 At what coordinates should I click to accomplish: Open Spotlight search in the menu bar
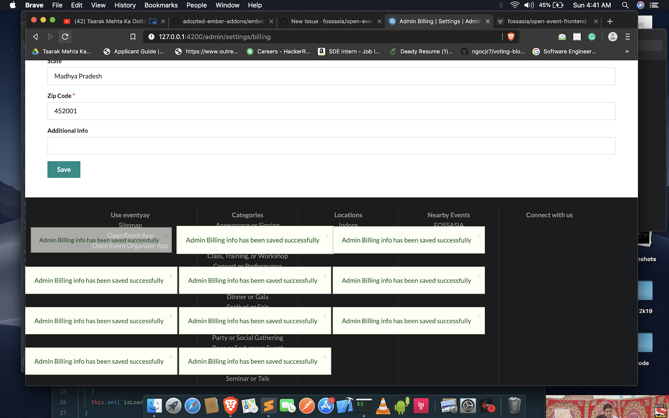625,5
